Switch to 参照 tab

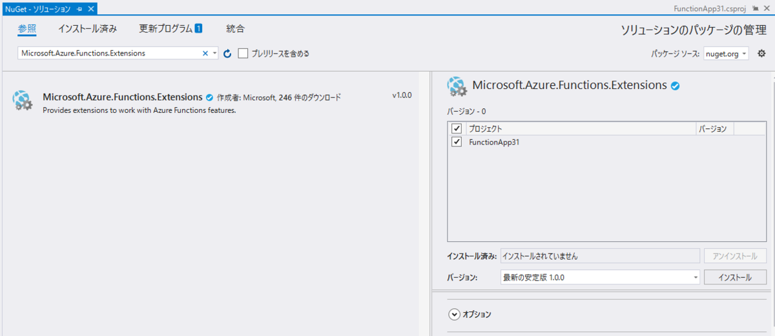click(27, 29)
